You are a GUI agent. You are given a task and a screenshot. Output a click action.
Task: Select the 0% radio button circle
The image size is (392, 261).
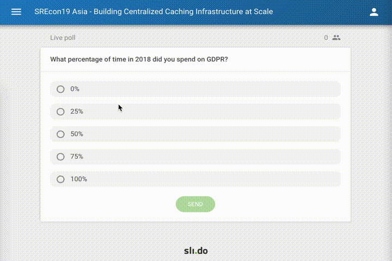click(60, 89)
